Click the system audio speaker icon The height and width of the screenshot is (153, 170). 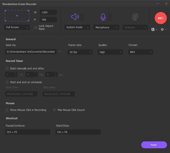click(x=75, y=17)
